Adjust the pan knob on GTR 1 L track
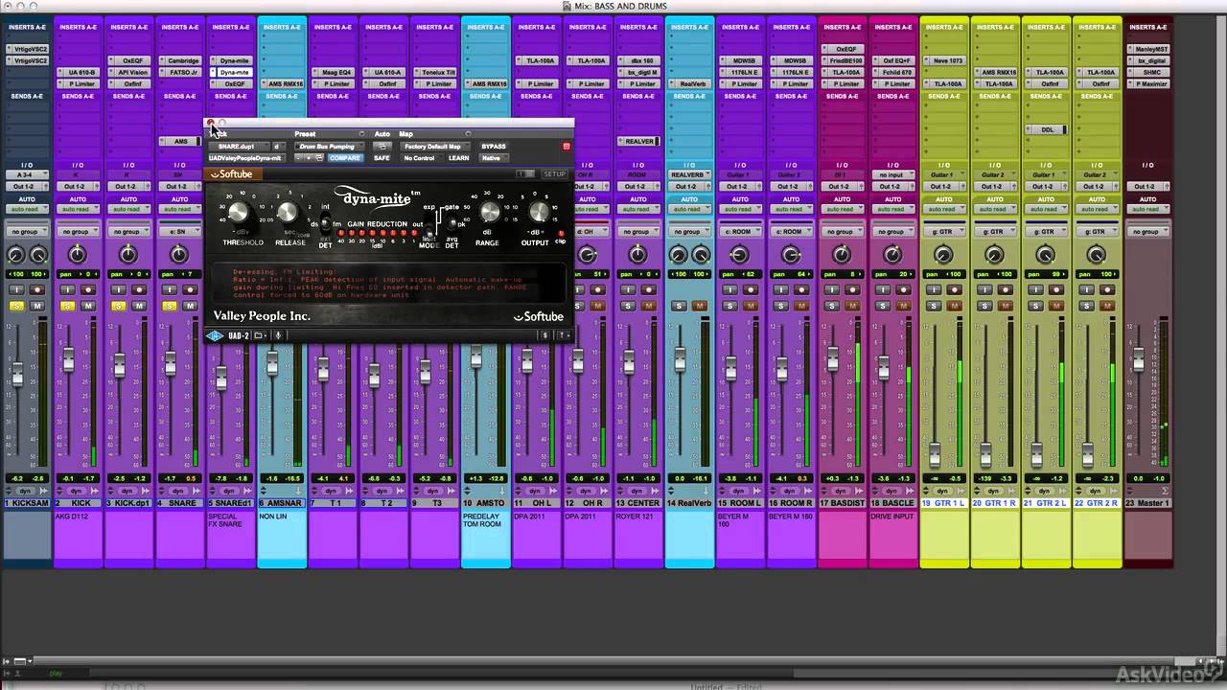The width and height of the screenshot is (1227, 690). (x=943, y=254)
